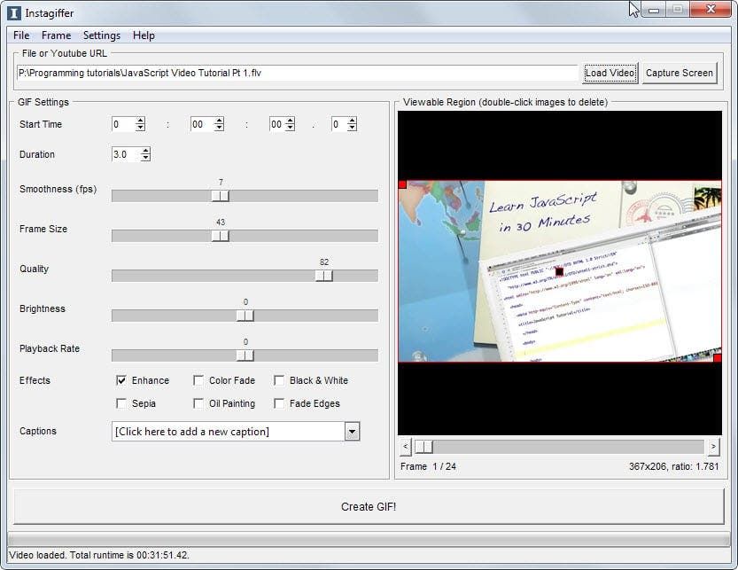Image resolution: width=738 pixels, height=570 pixels.
Task: Decrease the Duration value with down arrow
Action: click(x=145, y=158)
